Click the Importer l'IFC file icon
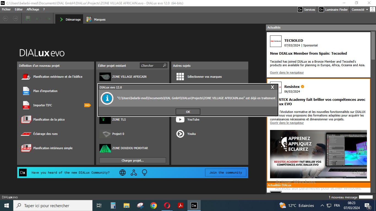 (x=26, y=105)
